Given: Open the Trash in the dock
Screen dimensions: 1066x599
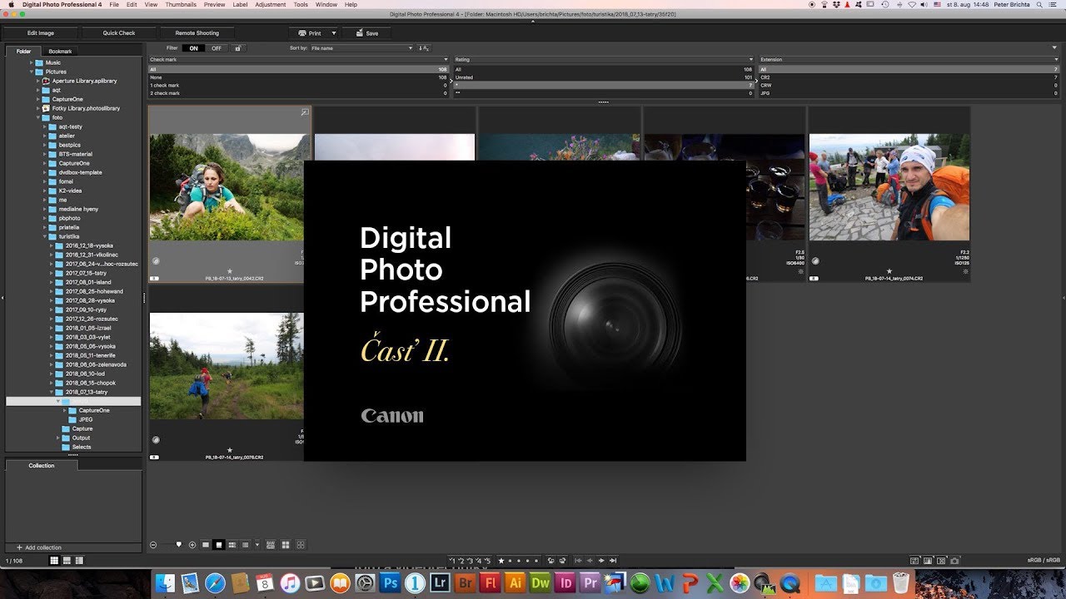Looking at the screenshot, I should pos(900,583).
